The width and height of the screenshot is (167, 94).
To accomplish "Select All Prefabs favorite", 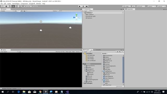I will click(x=91, y=59).
